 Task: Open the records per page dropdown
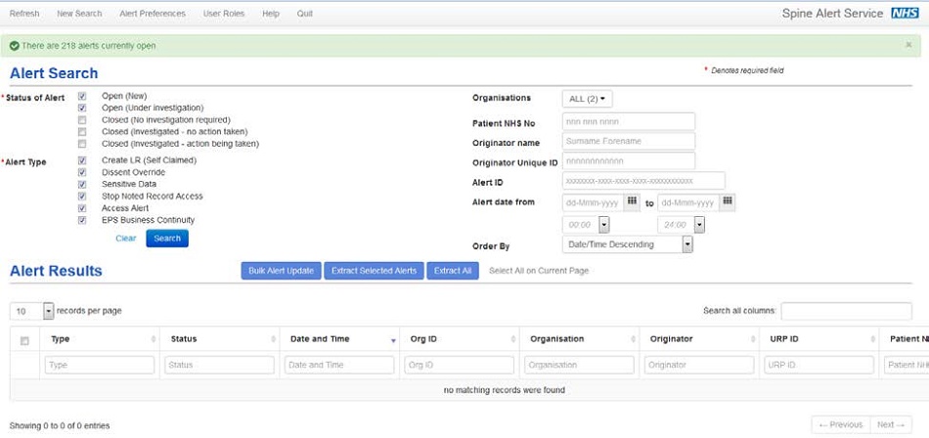pos(32,311)
